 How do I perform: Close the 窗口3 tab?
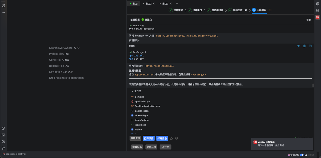(x=171, y=4)
